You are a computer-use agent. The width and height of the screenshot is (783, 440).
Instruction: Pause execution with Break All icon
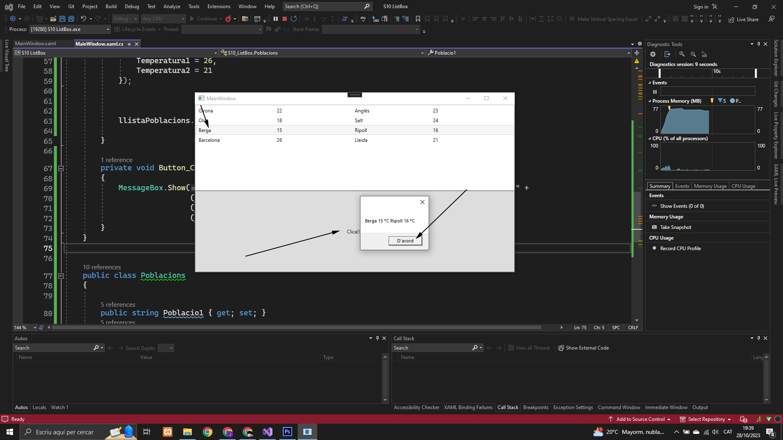point(276,19)
